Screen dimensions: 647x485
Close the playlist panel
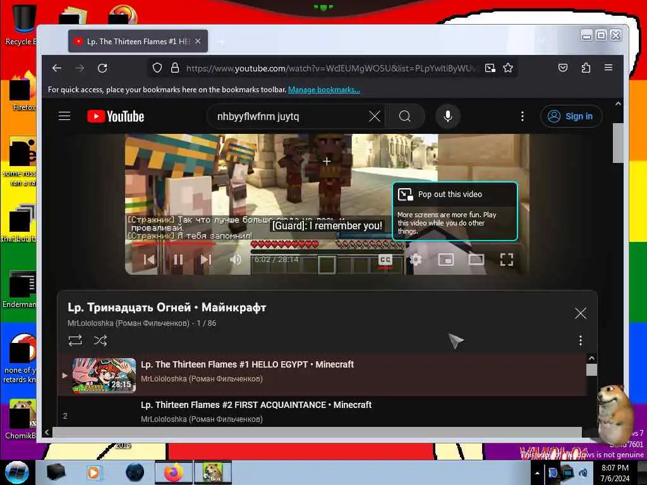(x=580, y=313)
